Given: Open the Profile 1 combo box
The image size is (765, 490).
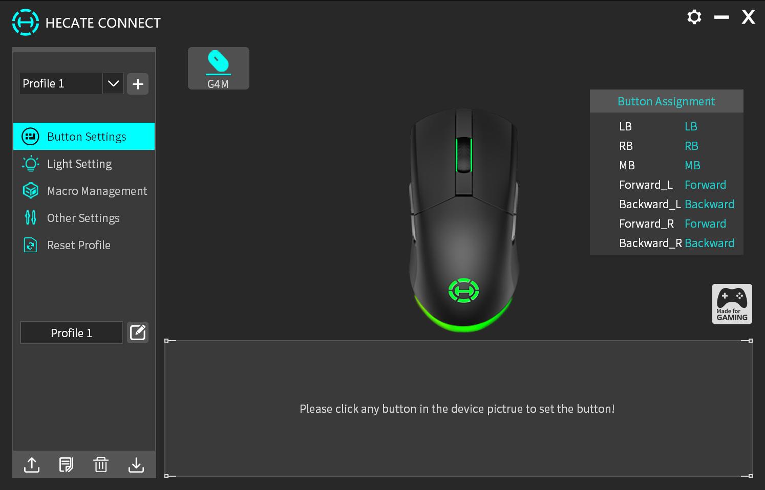Looking at the screenshot, I should pos(72,83).
